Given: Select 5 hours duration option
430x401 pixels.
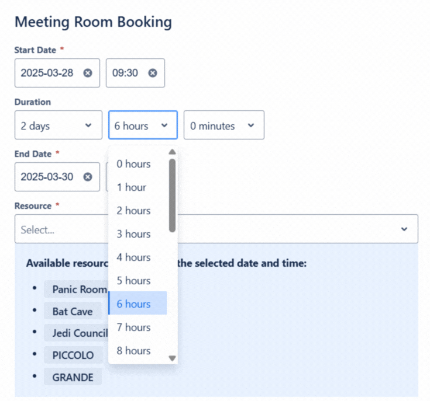Looking at the screenshot, I should click(x=134, y=281).
